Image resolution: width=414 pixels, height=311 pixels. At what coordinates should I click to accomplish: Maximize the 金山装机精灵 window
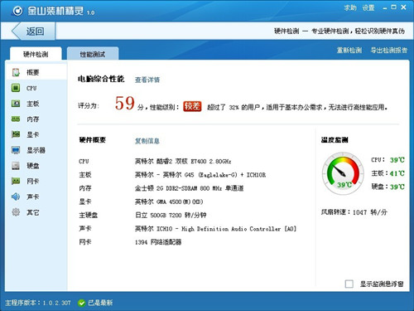(394, 7)
